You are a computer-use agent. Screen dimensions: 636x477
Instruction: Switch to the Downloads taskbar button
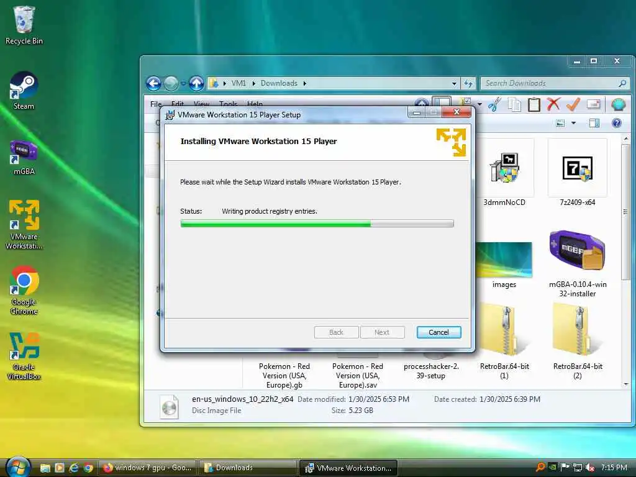pos(247,468)
